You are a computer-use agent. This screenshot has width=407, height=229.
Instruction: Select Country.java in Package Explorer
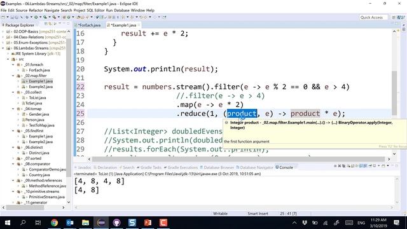tap(39, 175)
